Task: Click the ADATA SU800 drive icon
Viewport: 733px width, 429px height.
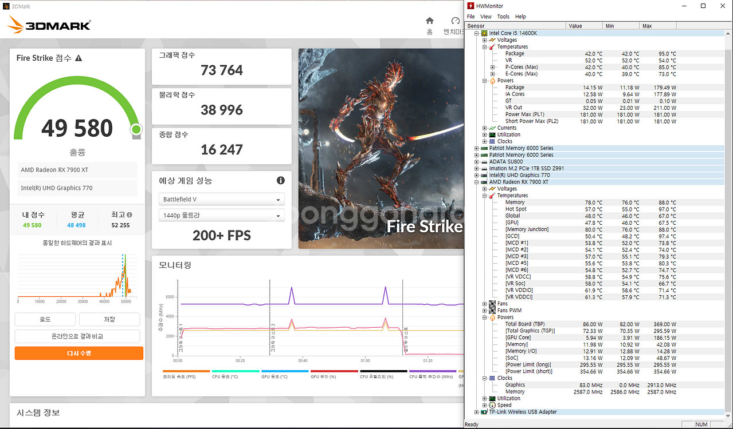Action: pyautogui.click(x=484, y=162)
